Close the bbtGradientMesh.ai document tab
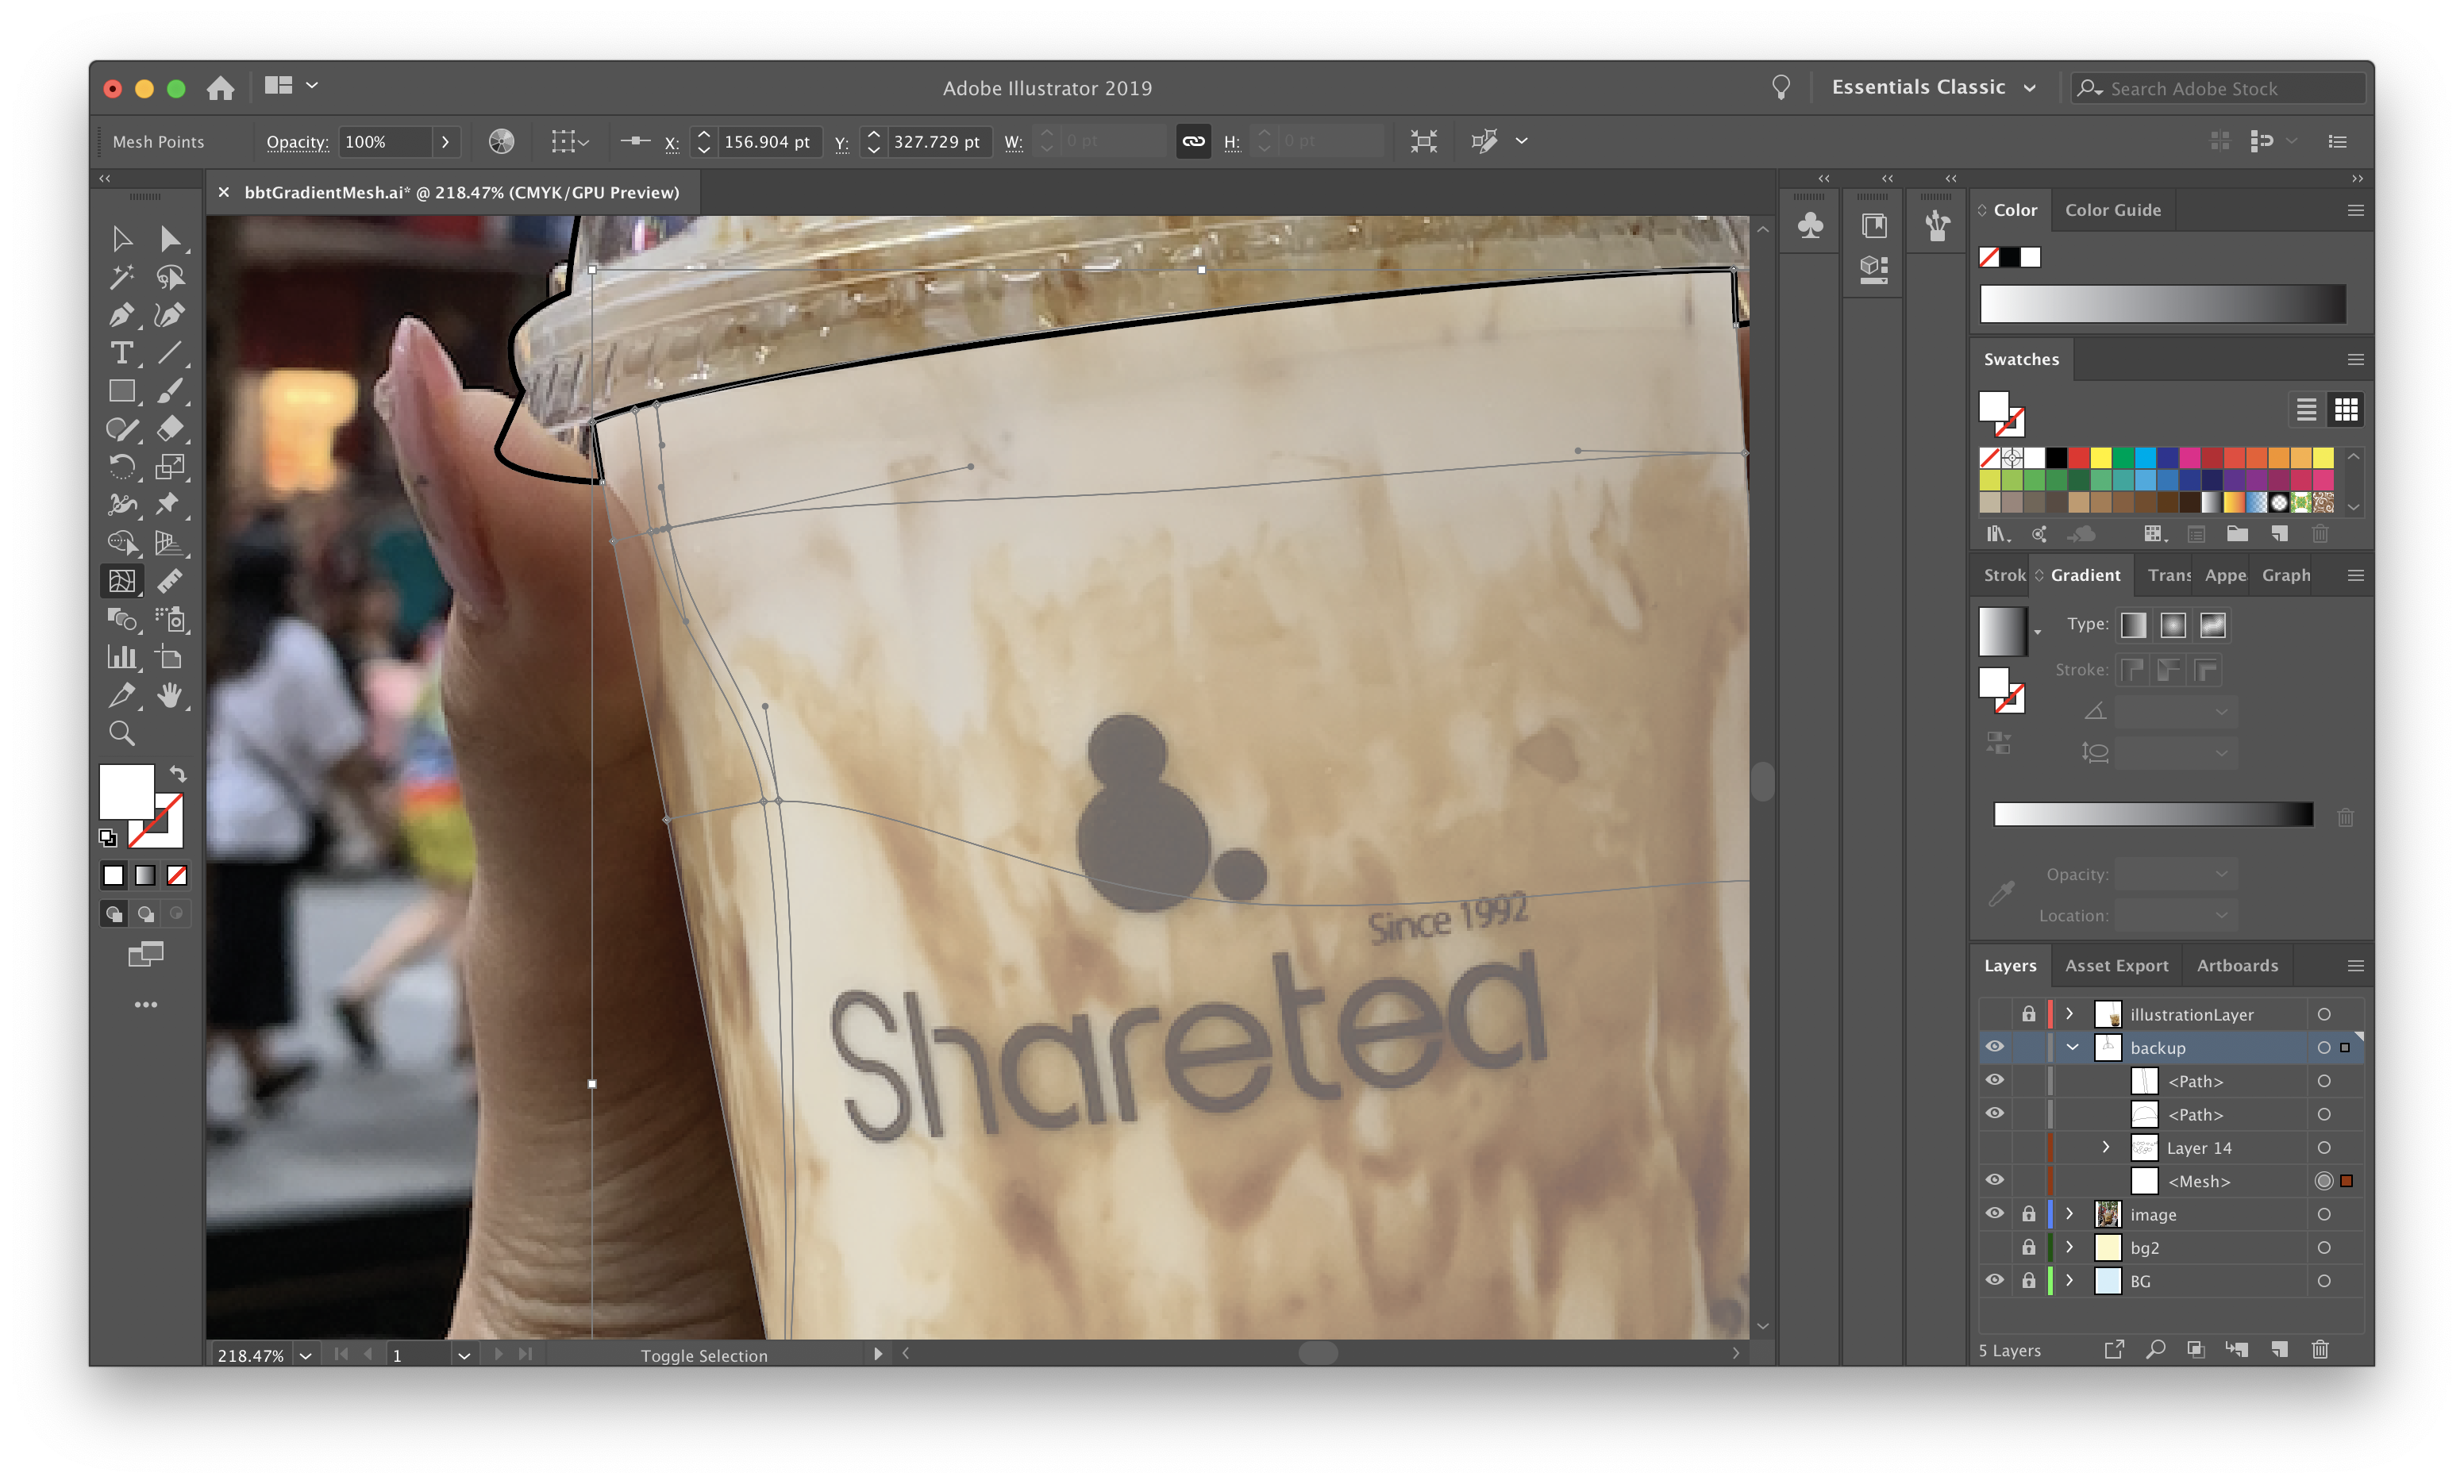 (224, 192)
